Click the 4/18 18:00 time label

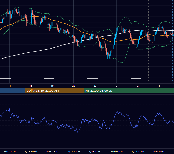click(x=52, y=151)
